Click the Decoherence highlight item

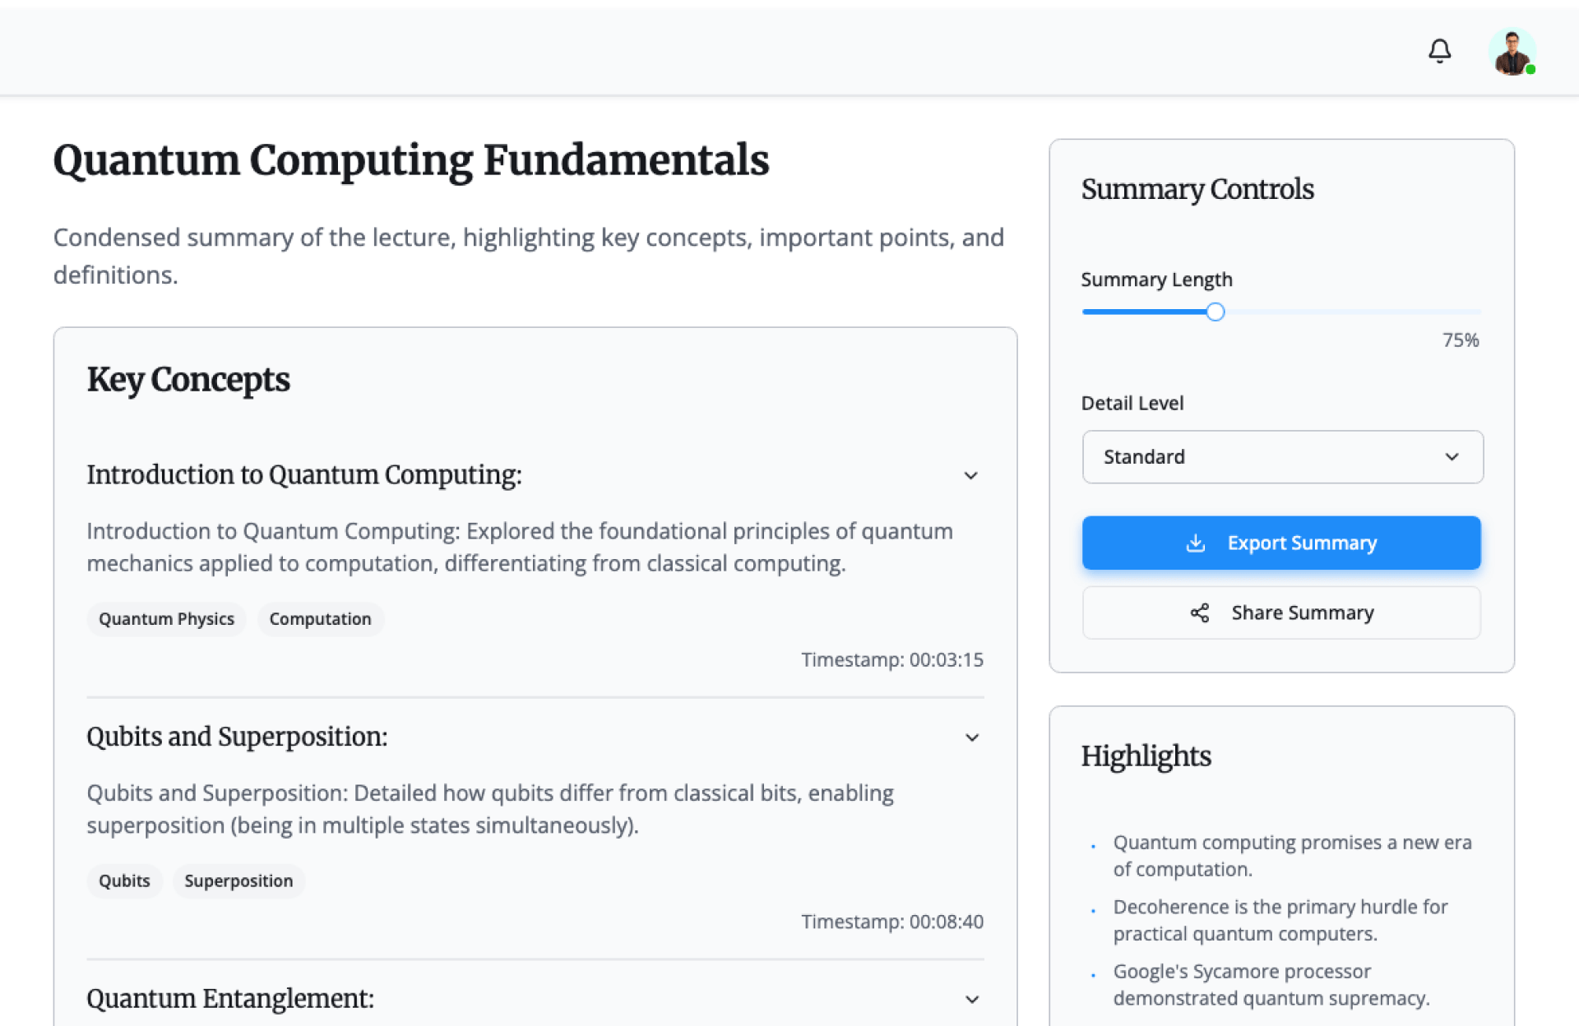[1280, 920]
